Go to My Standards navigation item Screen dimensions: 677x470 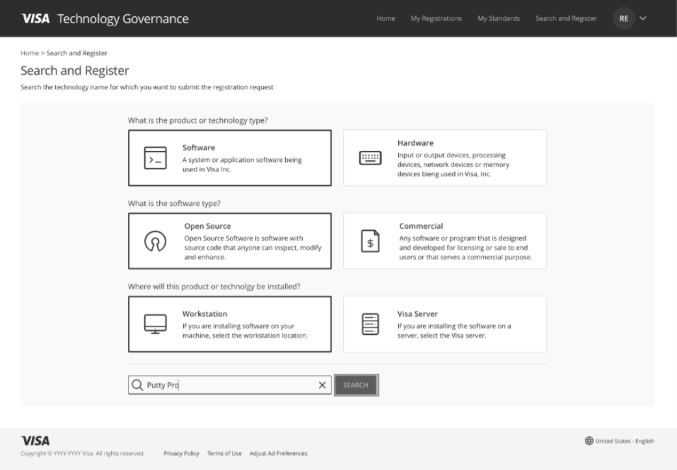coord(499,19)
